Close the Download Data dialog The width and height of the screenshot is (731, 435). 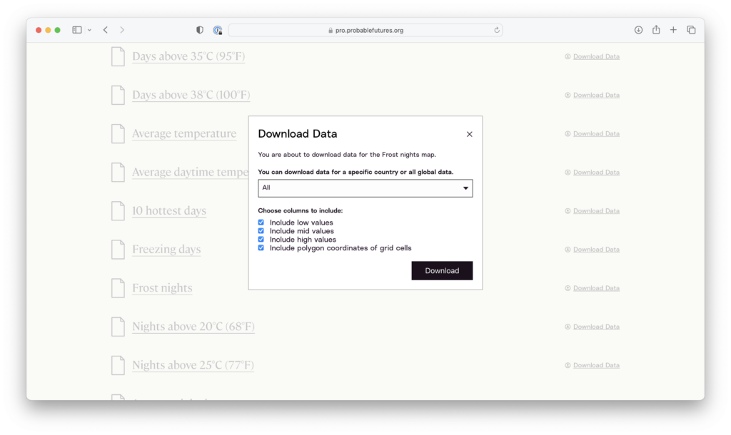click(469, 133)
